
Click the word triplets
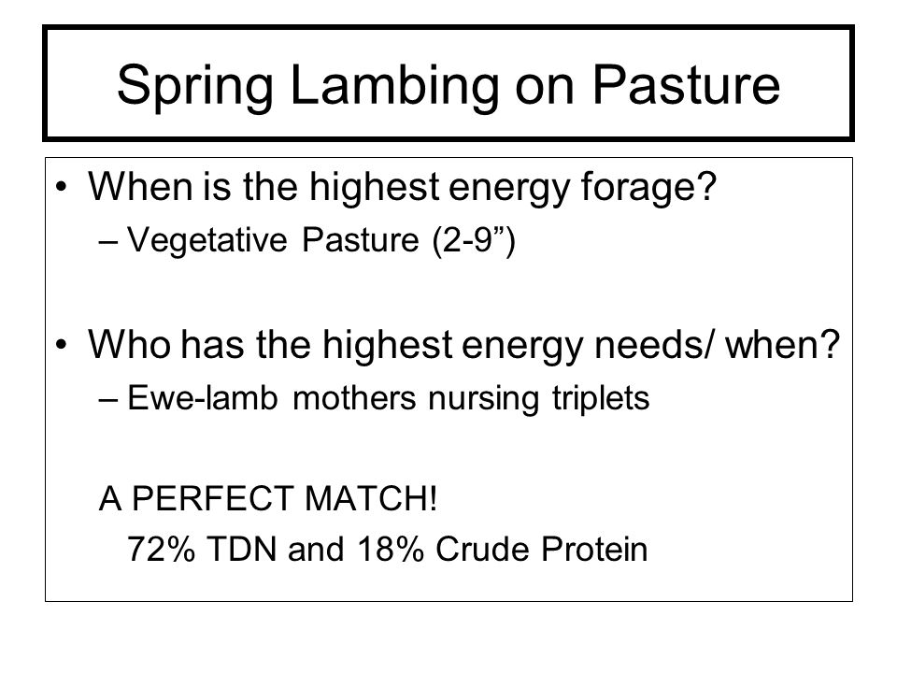pyautogui.click(x=601, y=399)
